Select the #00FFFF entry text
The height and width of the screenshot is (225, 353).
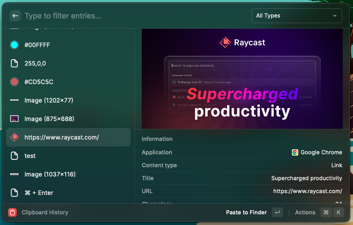coord(38,45)
